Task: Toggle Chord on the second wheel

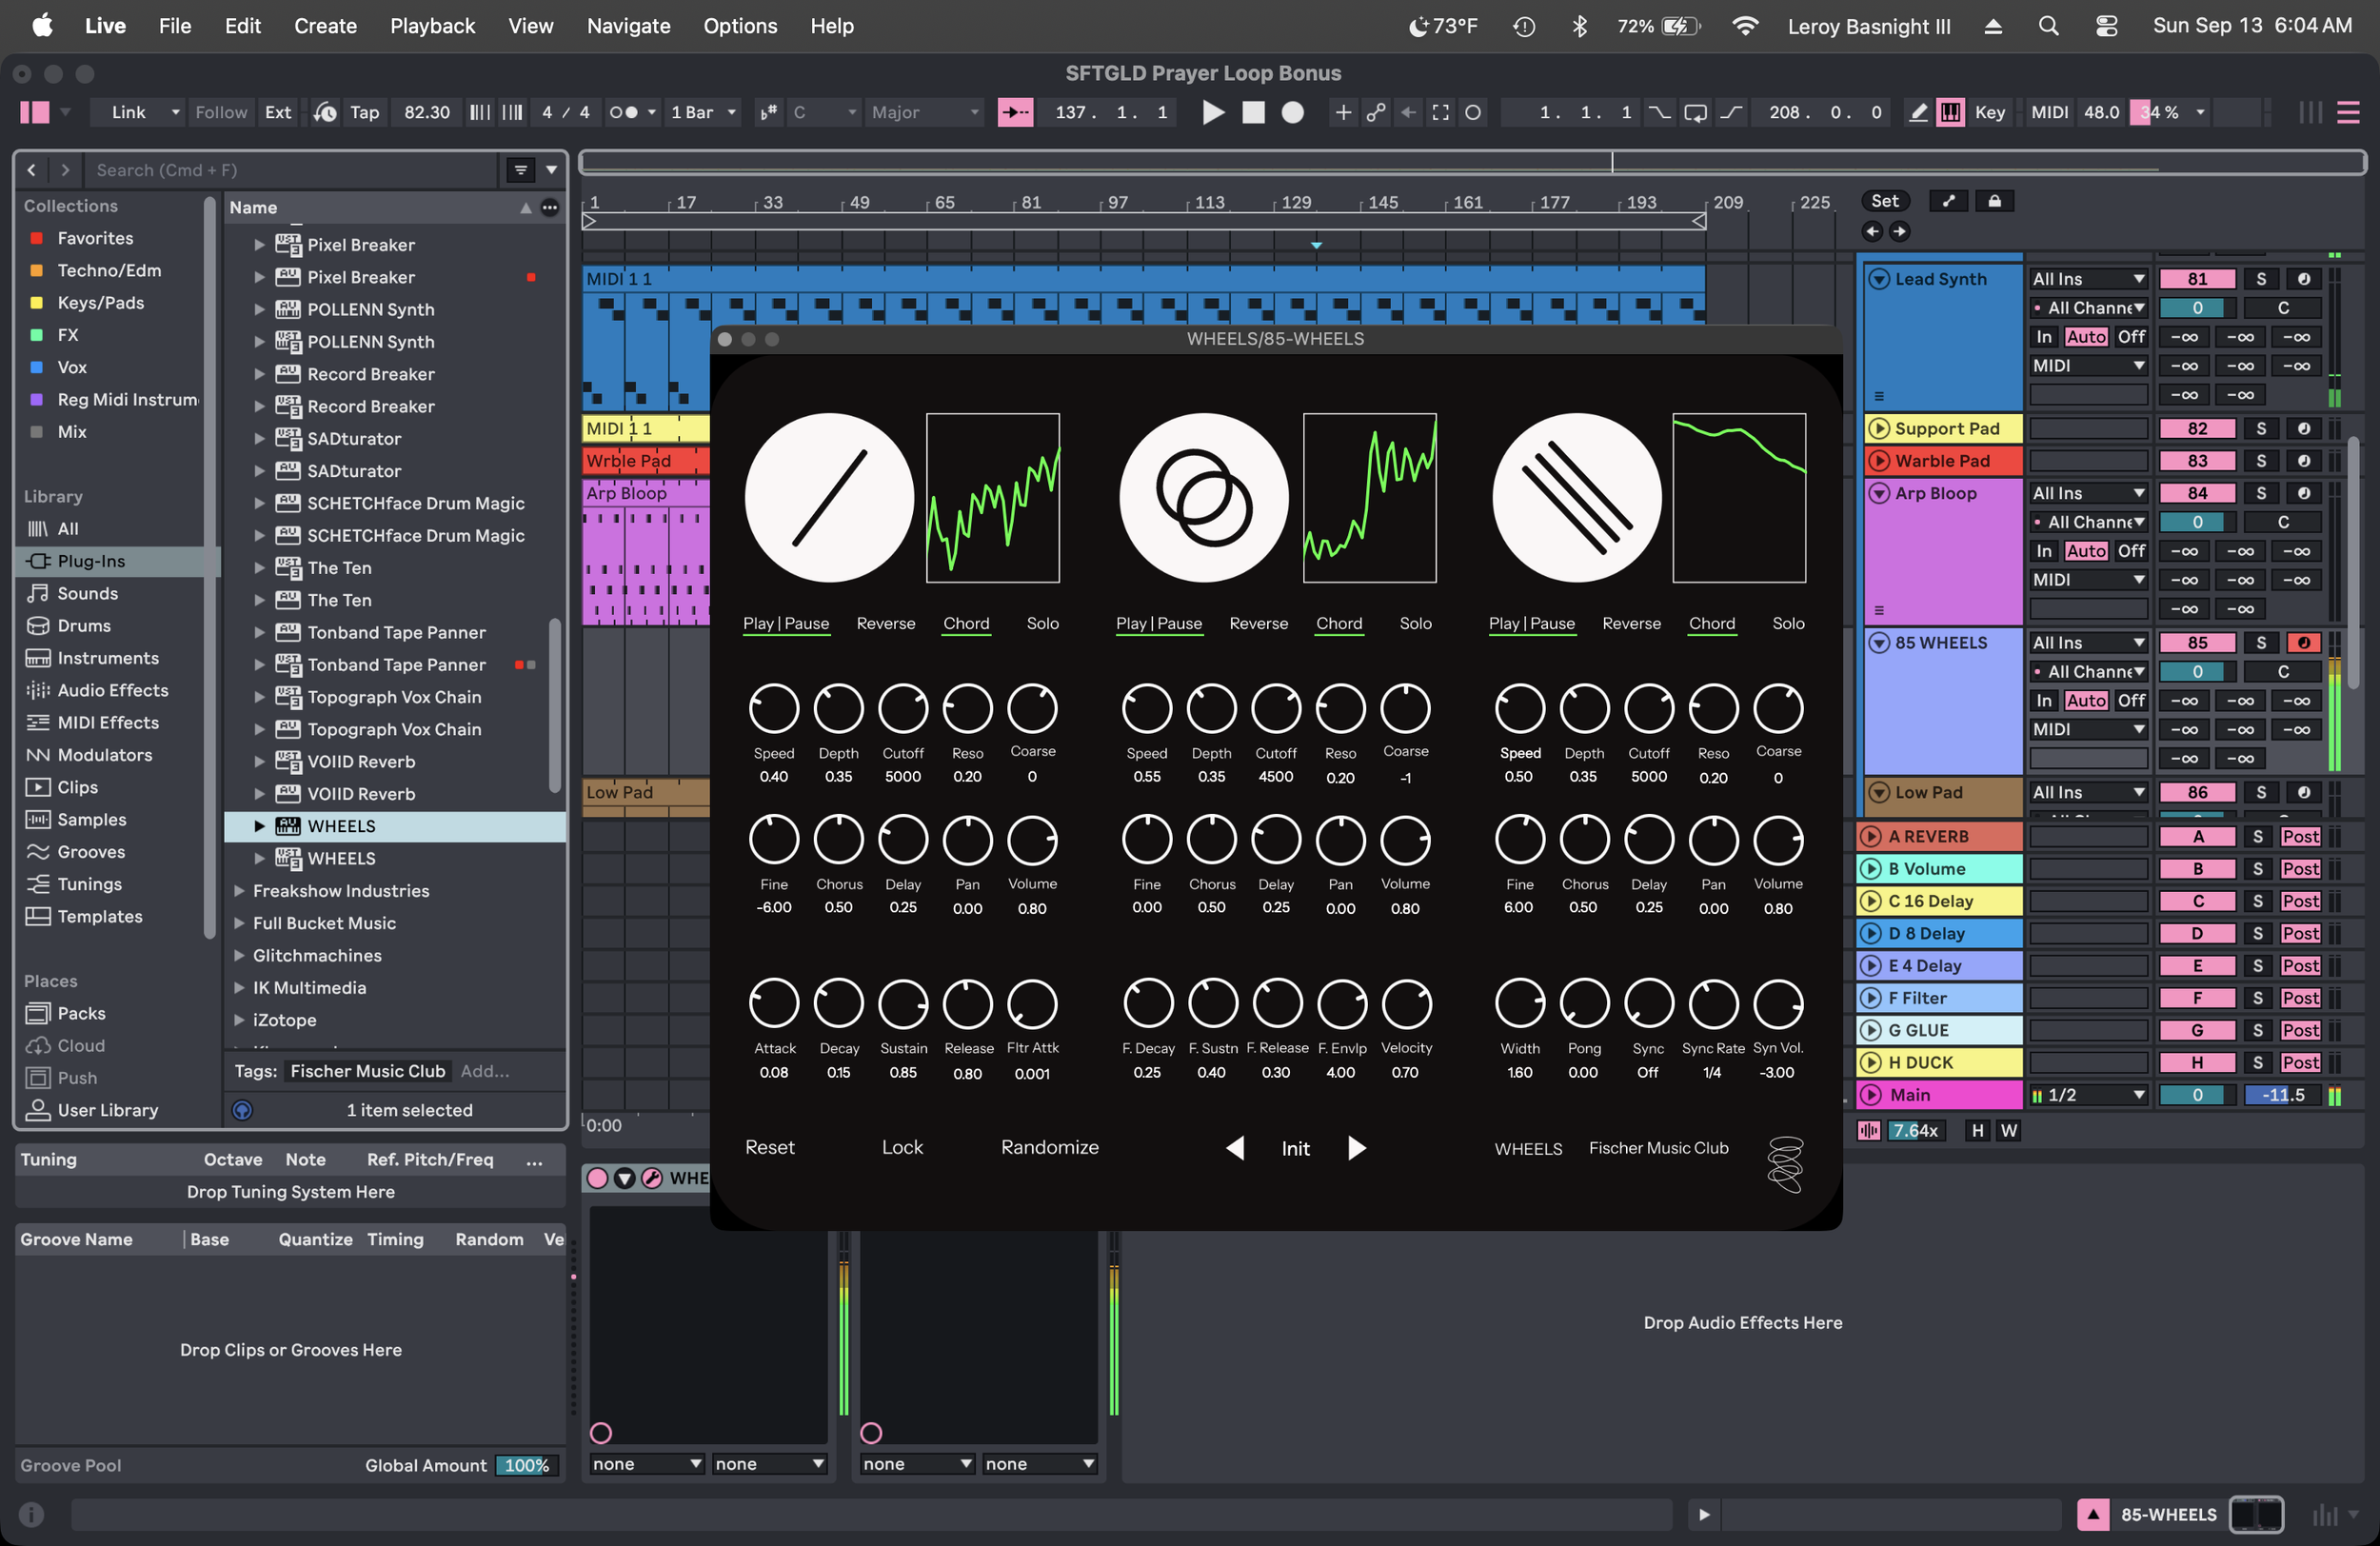Action: pos(1339,623)
